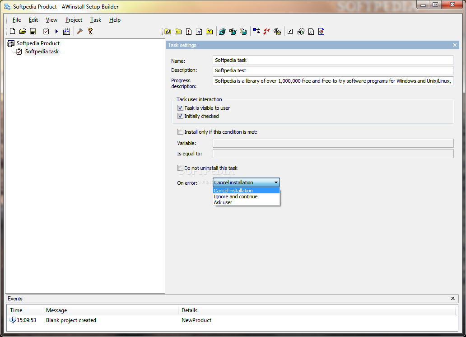Click the Details column header
The height and width of the screenshot is (337, 466).
(x=317, y=310)
